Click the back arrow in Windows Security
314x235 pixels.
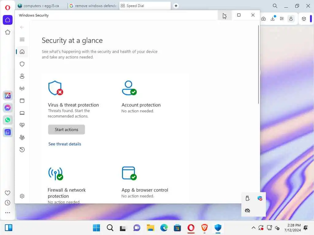pos(22,27)
